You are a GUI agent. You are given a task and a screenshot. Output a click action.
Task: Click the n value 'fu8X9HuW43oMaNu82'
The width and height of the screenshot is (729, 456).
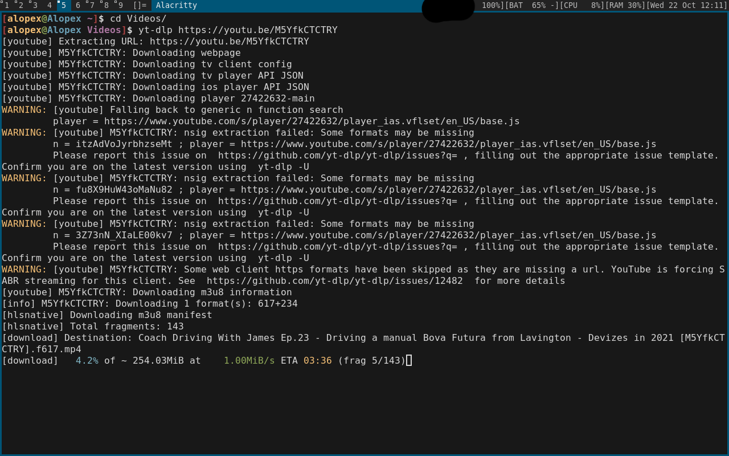click(x=124, y=190)
